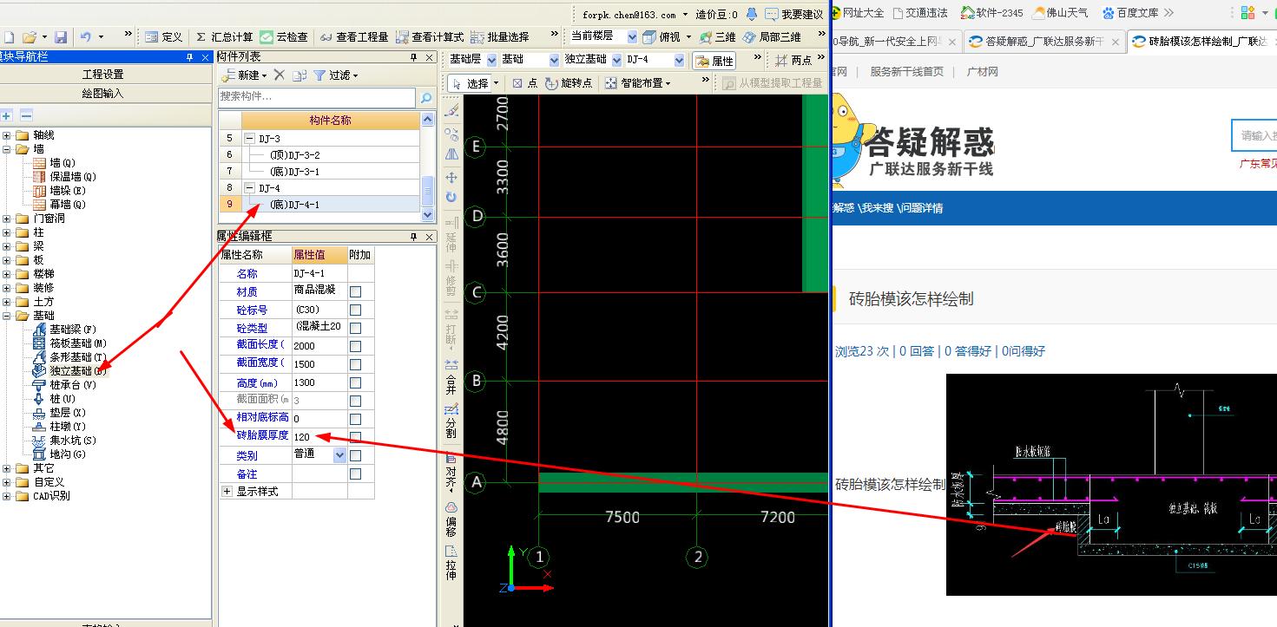1277x627 pixels.
Task: Click 分割 split tool in vertical toolbar
Action: tap(451, 421)
